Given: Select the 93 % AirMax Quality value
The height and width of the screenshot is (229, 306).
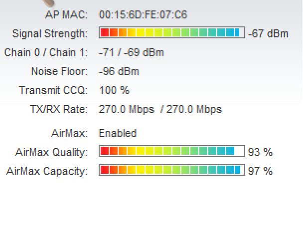Looking at the screenshot, I should click(261, 152).
